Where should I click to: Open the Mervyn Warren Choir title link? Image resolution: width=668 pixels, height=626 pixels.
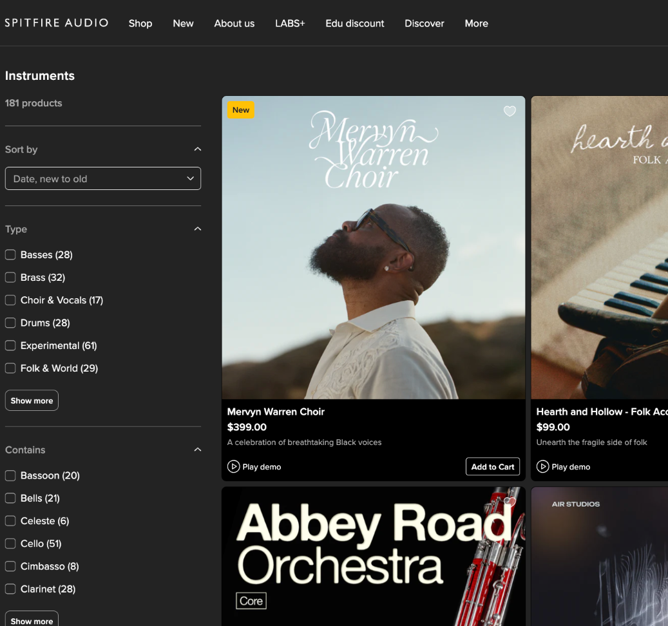[276, 412]
